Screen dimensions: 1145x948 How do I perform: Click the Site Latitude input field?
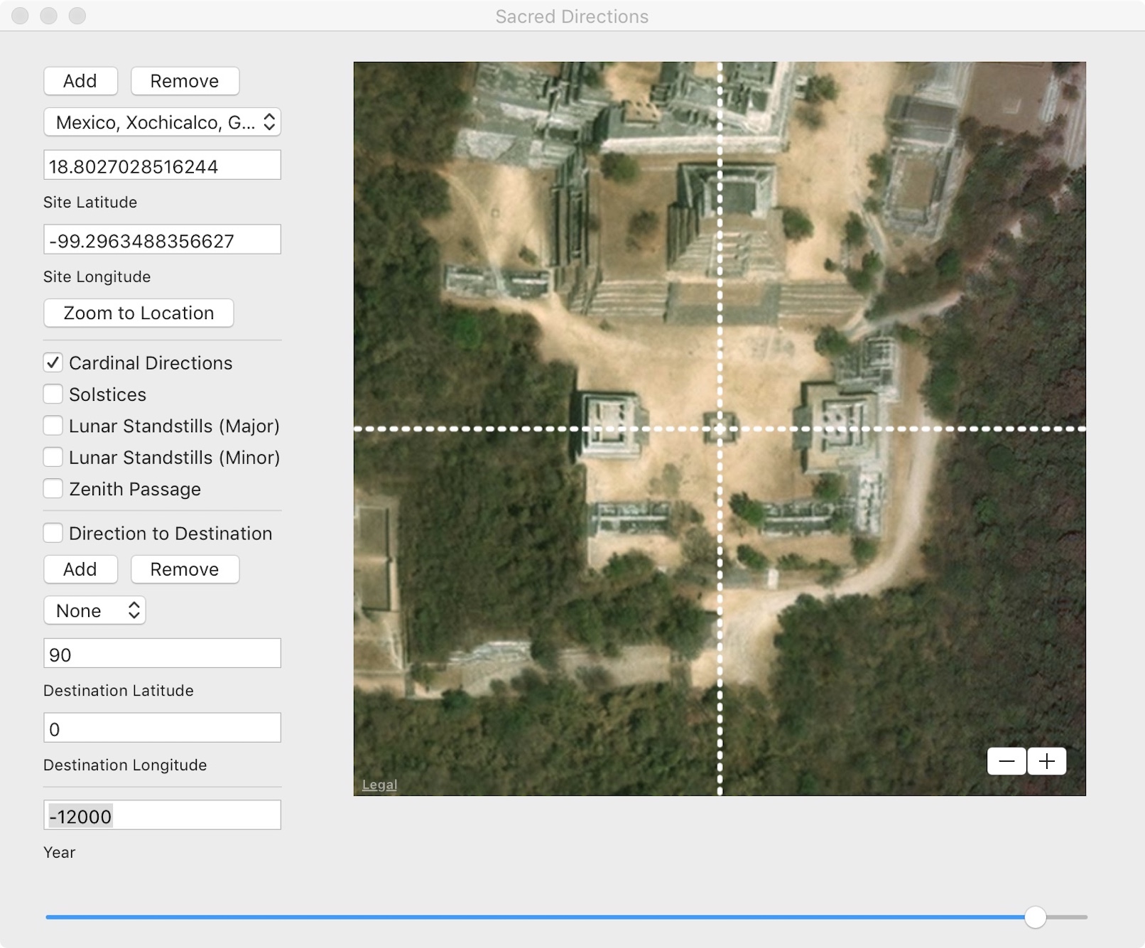pyautogui.click(x=162, y=166)
